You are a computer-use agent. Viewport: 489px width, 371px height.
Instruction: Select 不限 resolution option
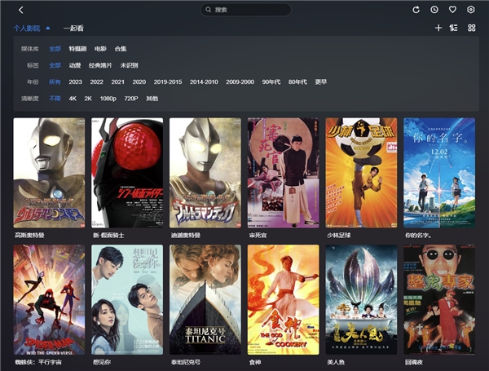point(55,99)
